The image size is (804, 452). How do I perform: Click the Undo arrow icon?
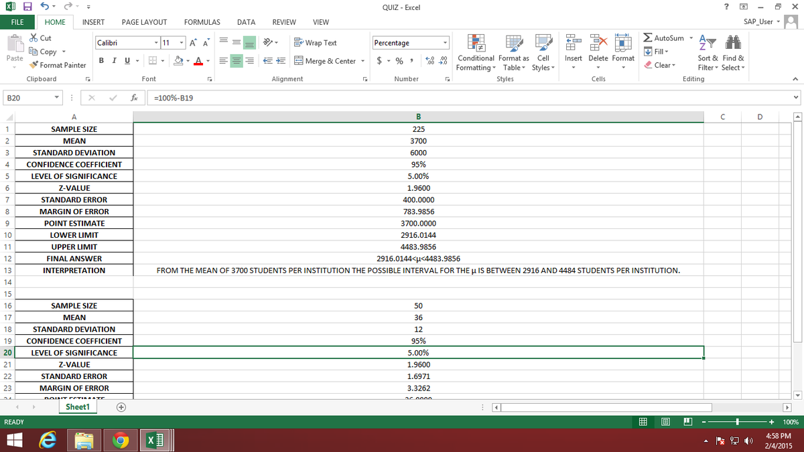(44, 7)
